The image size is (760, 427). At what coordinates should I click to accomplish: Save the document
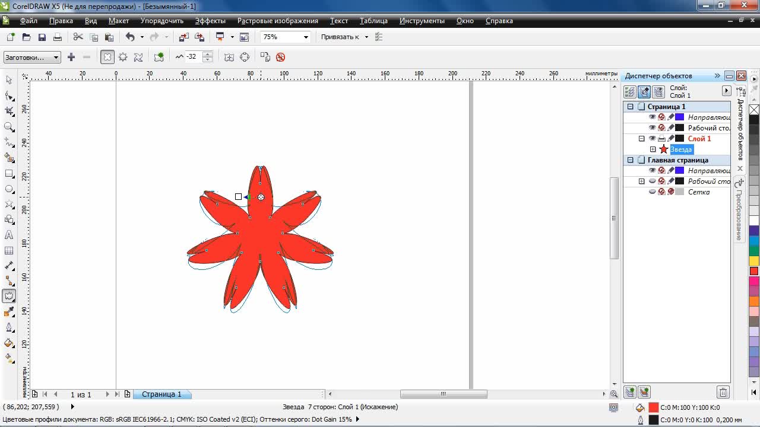[x=42, y=37]
